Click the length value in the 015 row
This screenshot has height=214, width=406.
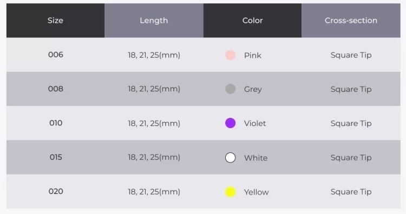[x=154, y=157]
